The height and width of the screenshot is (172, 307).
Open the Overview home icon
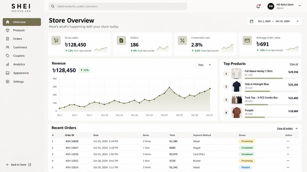(x=8, y=22)
